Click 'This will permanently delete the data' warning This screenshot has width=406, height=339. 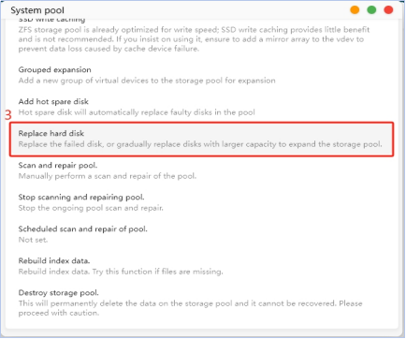pos(190,308)
